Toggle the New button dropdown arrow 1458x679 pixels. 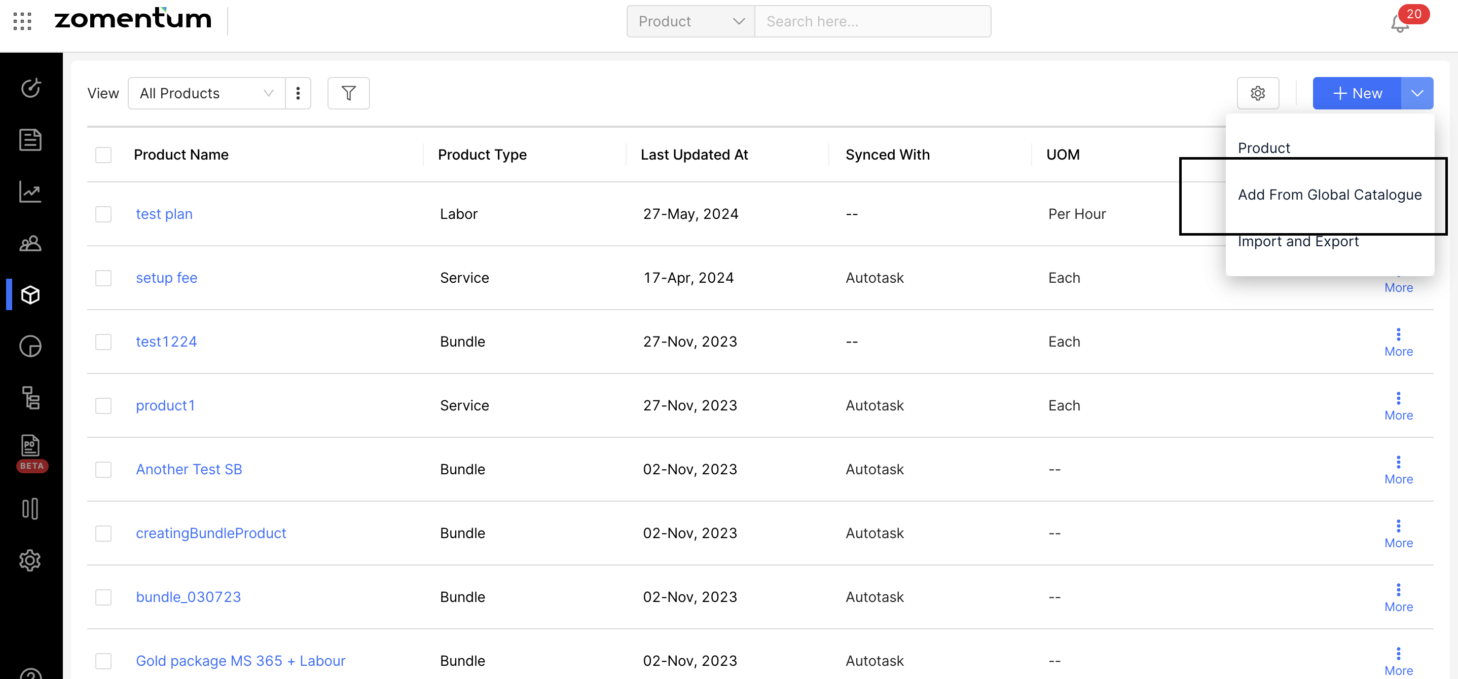1416,93
